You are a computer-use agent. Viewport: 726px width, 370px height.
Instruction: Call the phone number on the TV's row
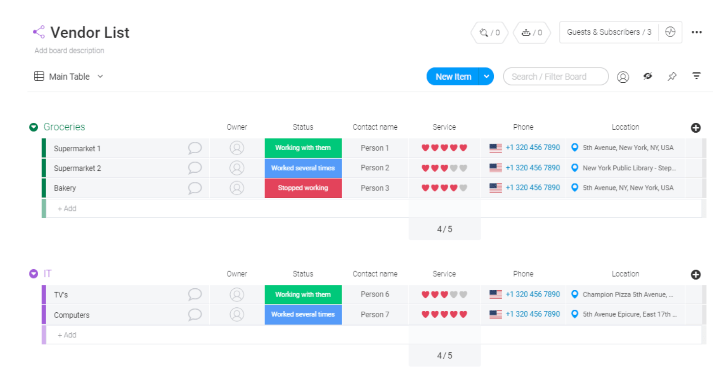532,294
